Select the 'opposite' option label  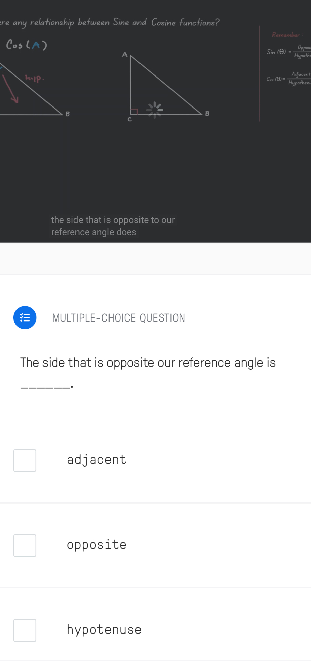click(97, 545)
